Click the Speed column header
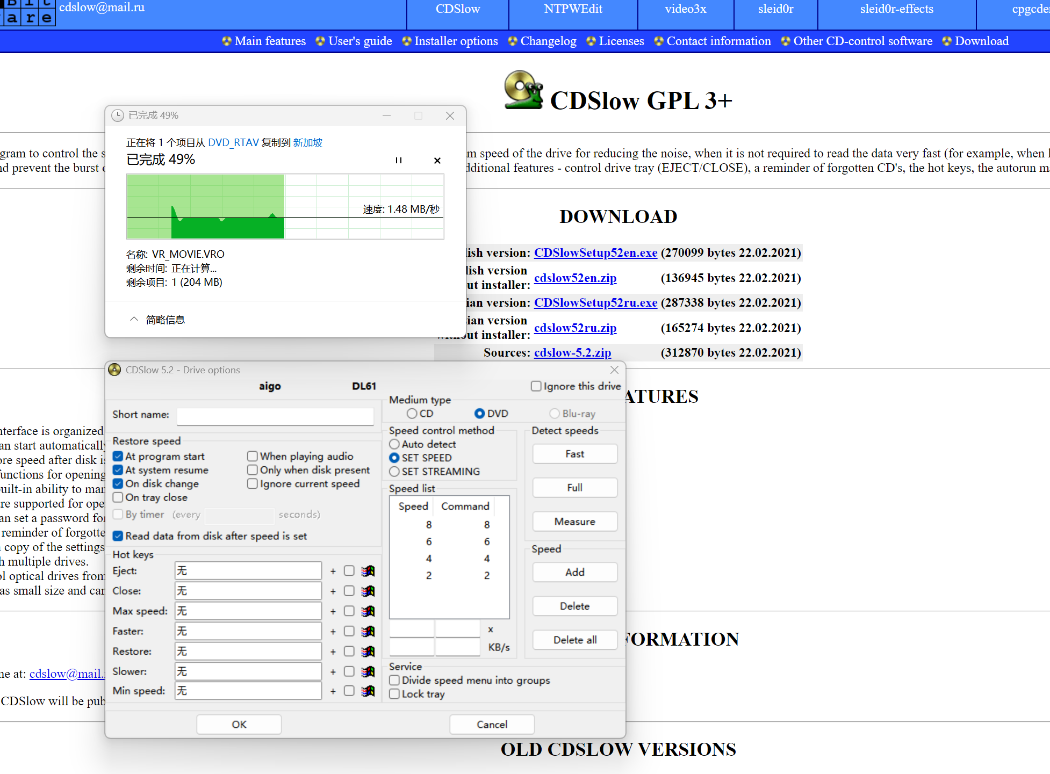1050x774 pixels. click(413, 507)
